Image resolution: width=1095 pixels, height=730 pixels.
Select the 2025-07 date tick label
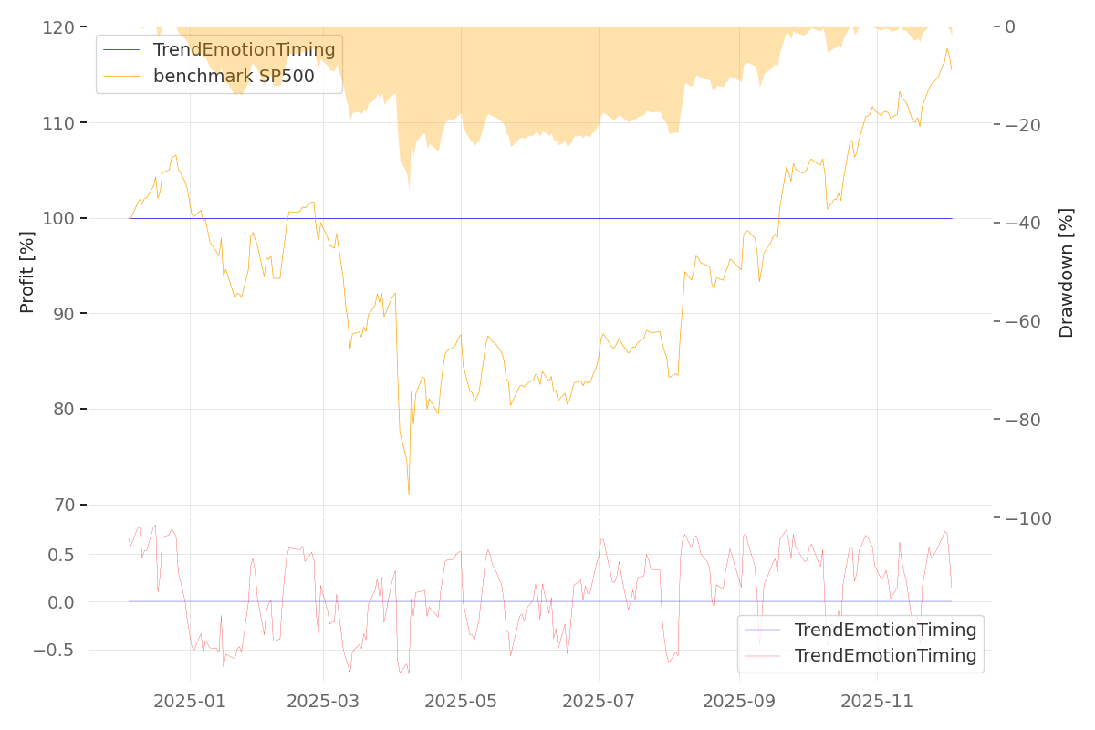[x=599, y=701]
